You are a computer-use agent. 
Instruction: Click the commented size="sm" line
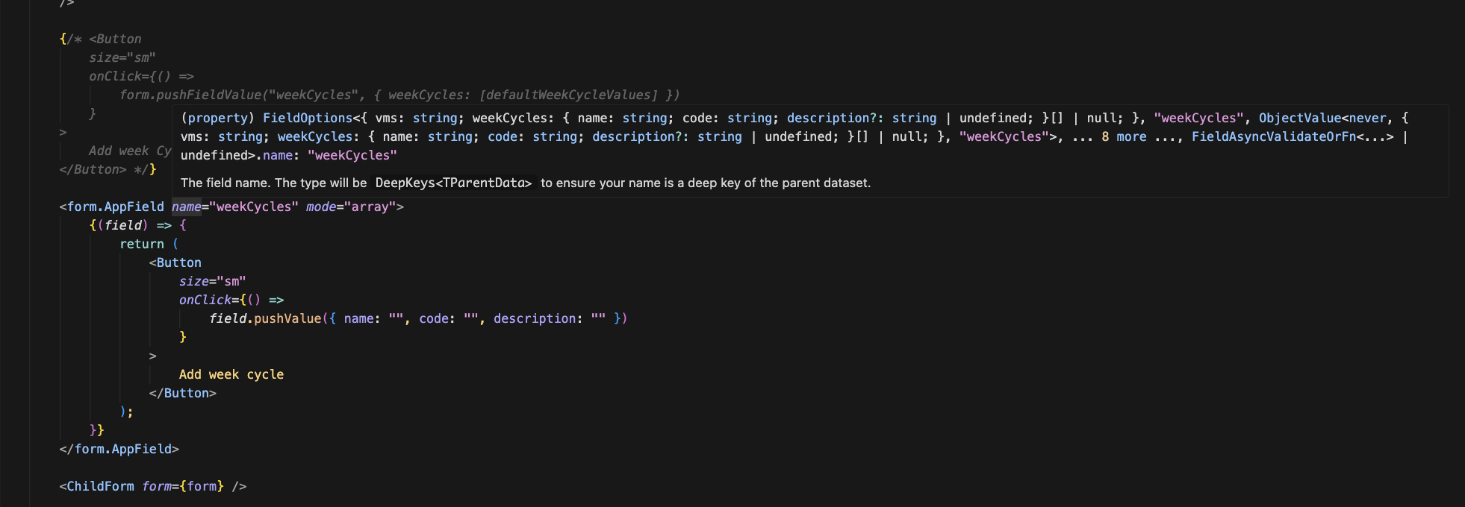[122, 57]
